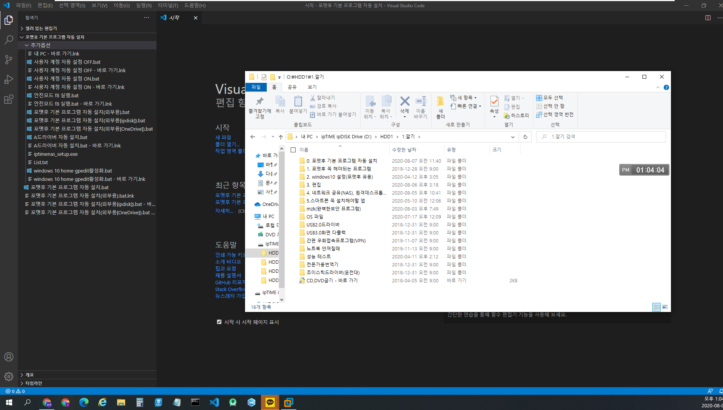Screen dimensions: 723x410
Task: Open the address bar history dropdown arrow
Action: (513, 137)
